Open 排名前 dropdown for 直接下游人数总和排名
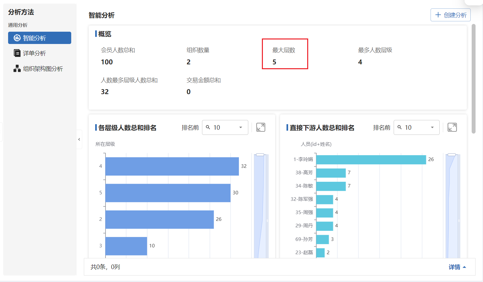 432,127
